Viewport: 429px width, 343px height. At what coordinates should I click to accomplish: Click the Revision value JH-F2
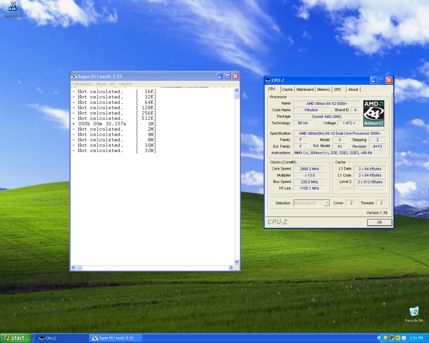(377, 146)
